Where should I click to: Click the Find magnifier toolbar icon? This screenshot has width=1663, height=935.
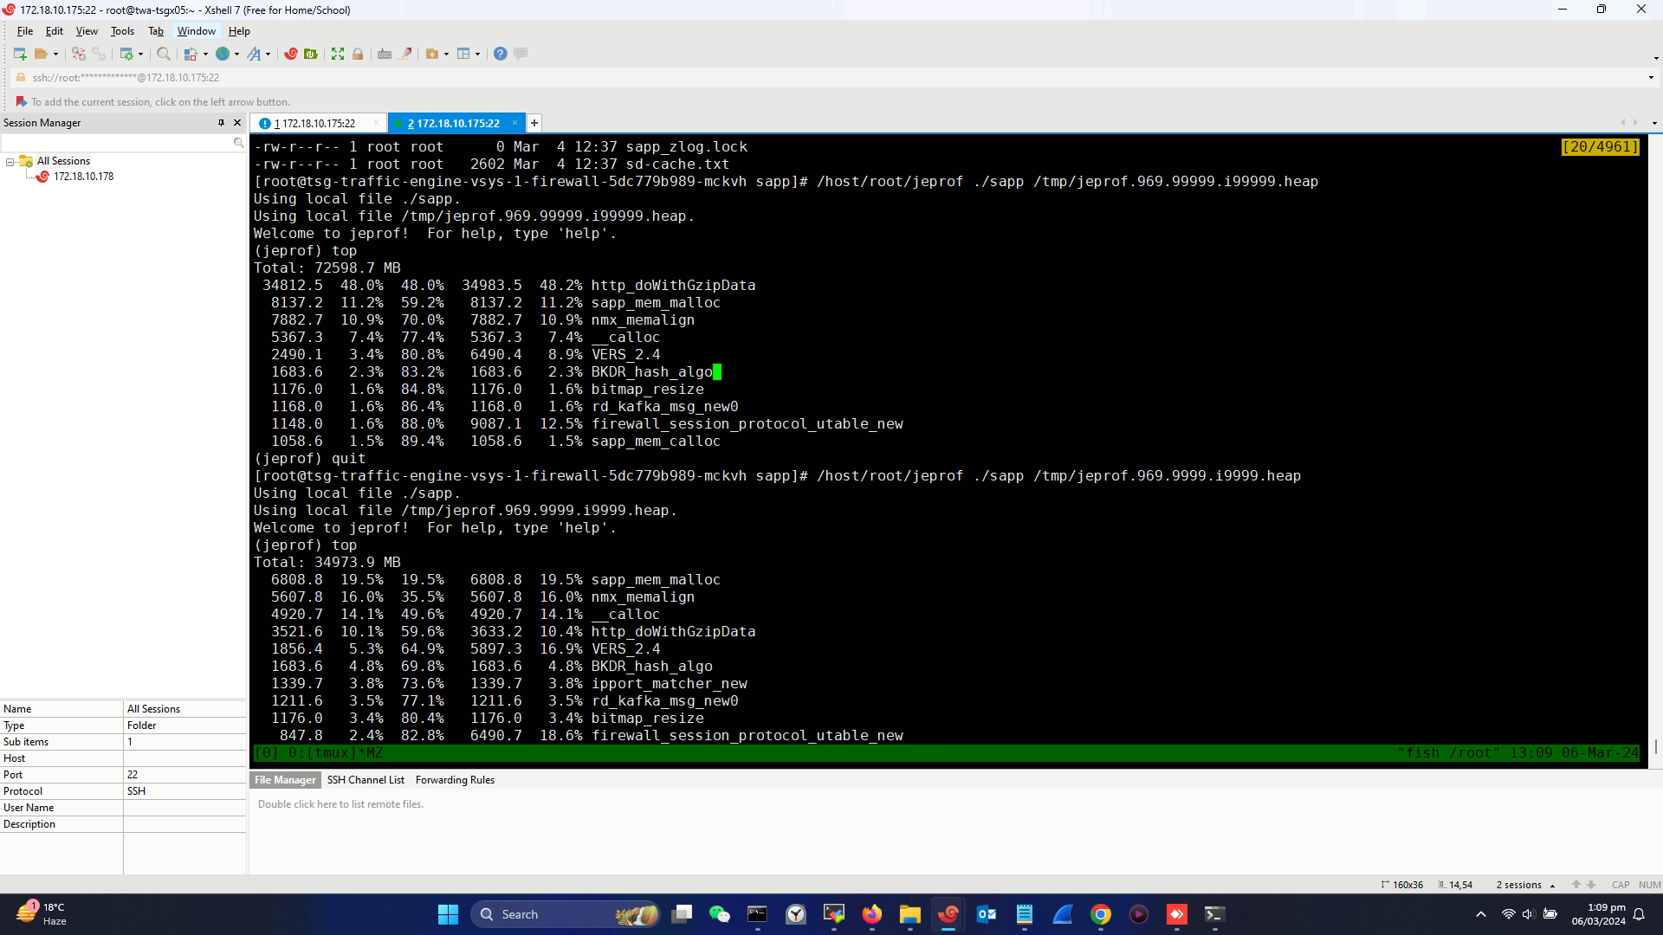[163, 54]
